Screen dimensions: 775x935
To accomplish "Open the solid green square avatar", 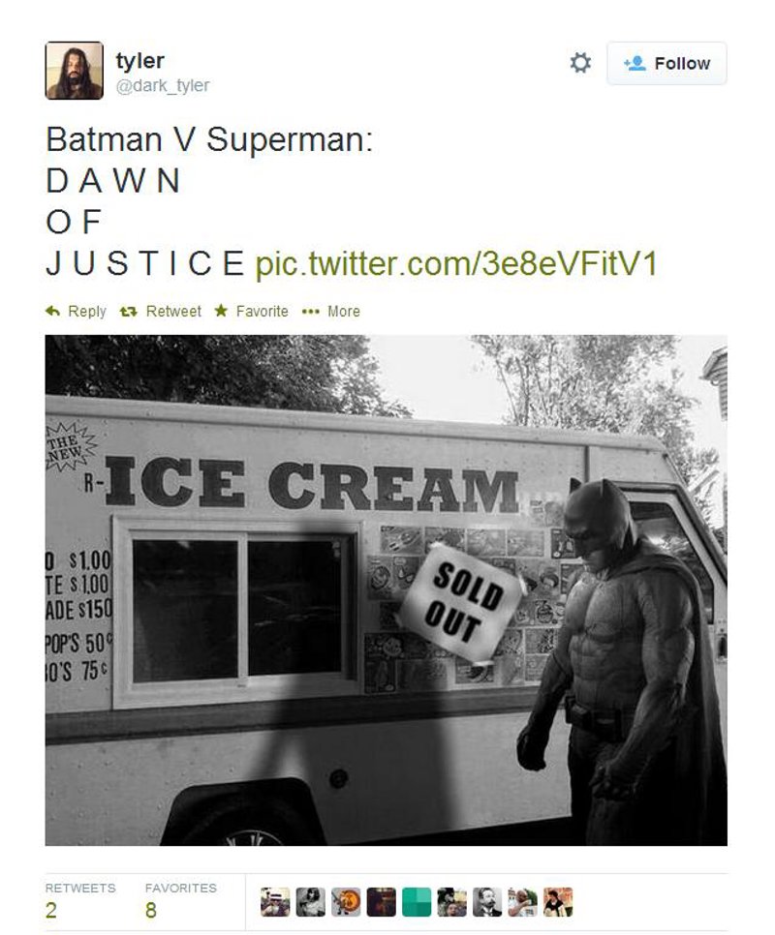I will point(417,902).
